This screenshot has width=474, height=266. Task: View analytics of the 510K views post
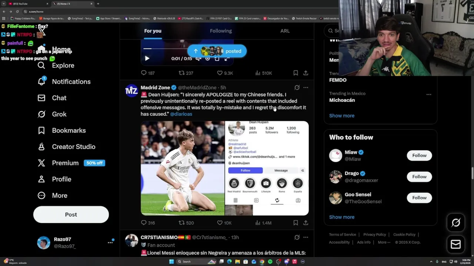264,73
